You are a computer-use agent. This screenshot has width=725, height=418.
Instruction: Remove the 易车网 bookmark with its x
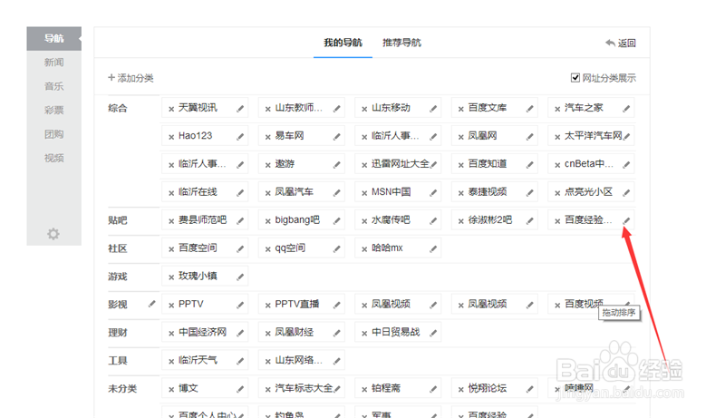[x=267, y=137]
